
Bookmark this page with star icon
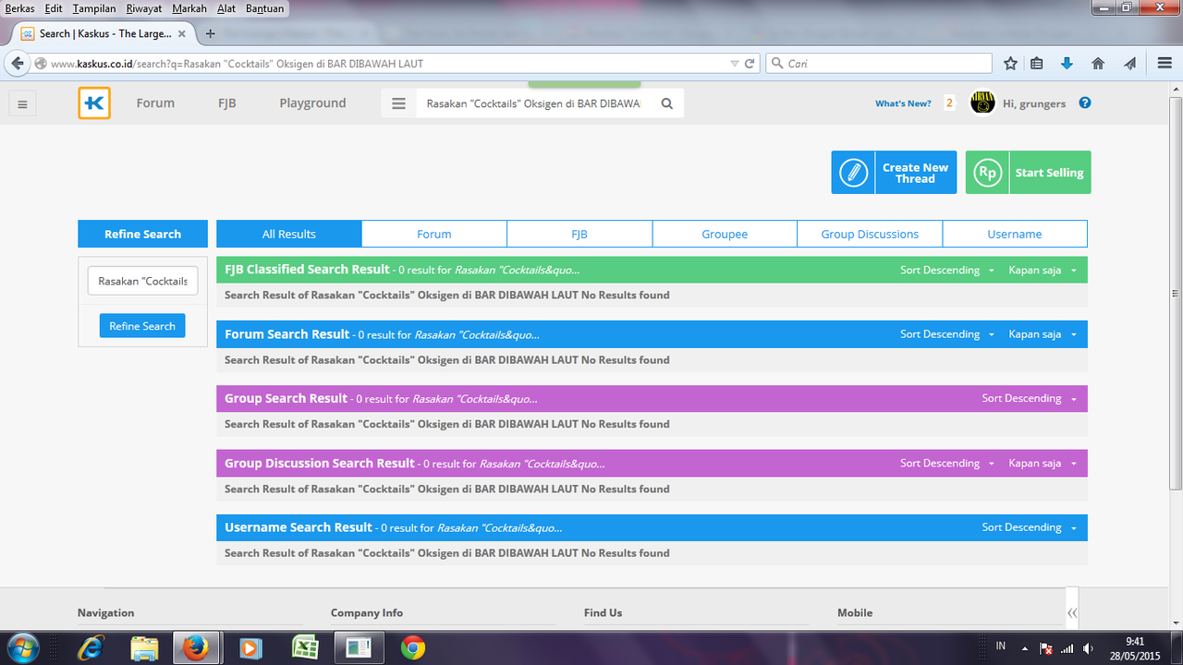[x=1010, y=64]
